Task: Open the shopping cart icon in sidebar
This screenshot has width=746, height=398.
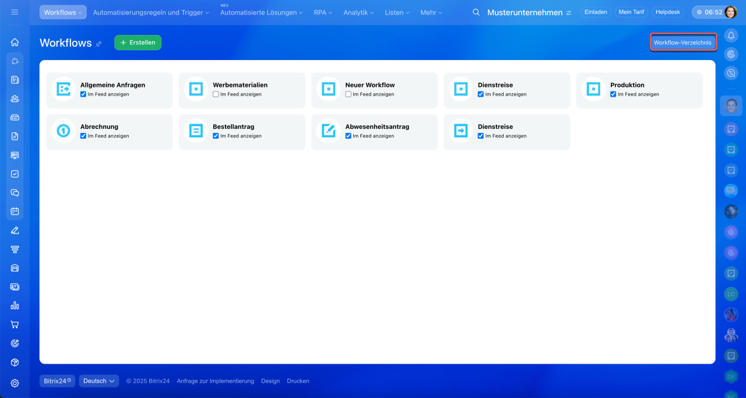Action: coord(15,325)
